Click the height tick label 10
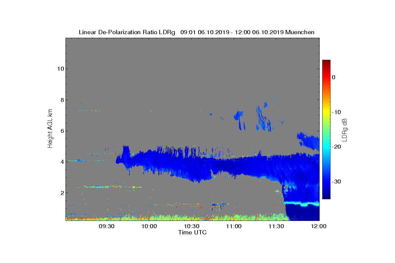The width and height of the screenshot is (395, 263). tap(60, 69)
